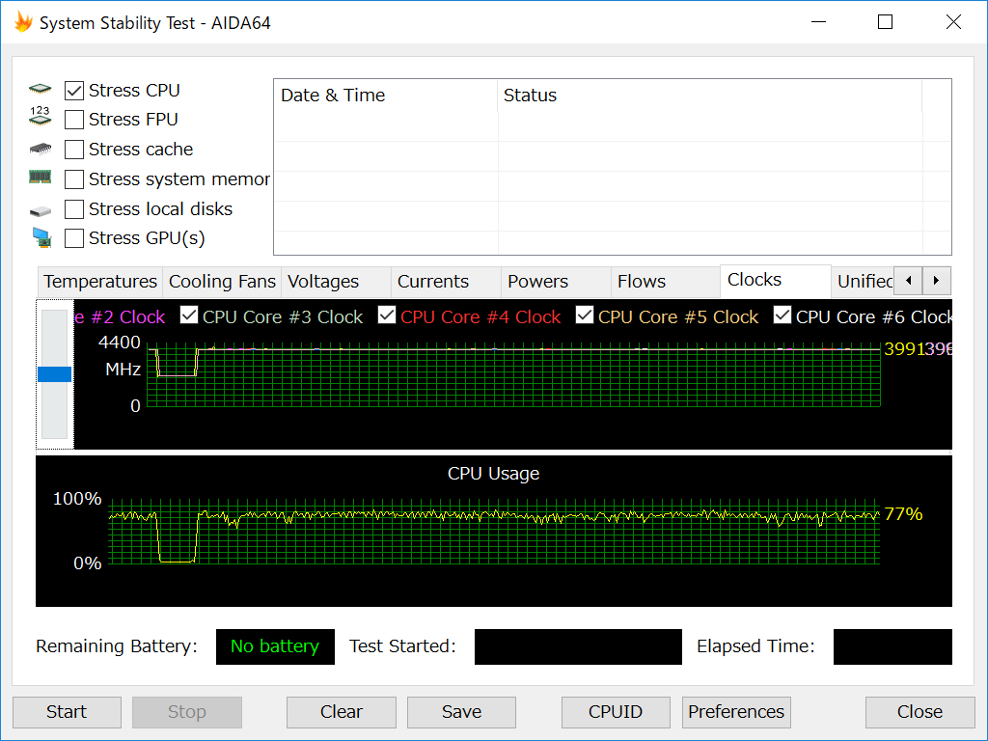Open the CPUID window button
The height and width of the screenshot is (741, 988).
(x=616, y=712)
